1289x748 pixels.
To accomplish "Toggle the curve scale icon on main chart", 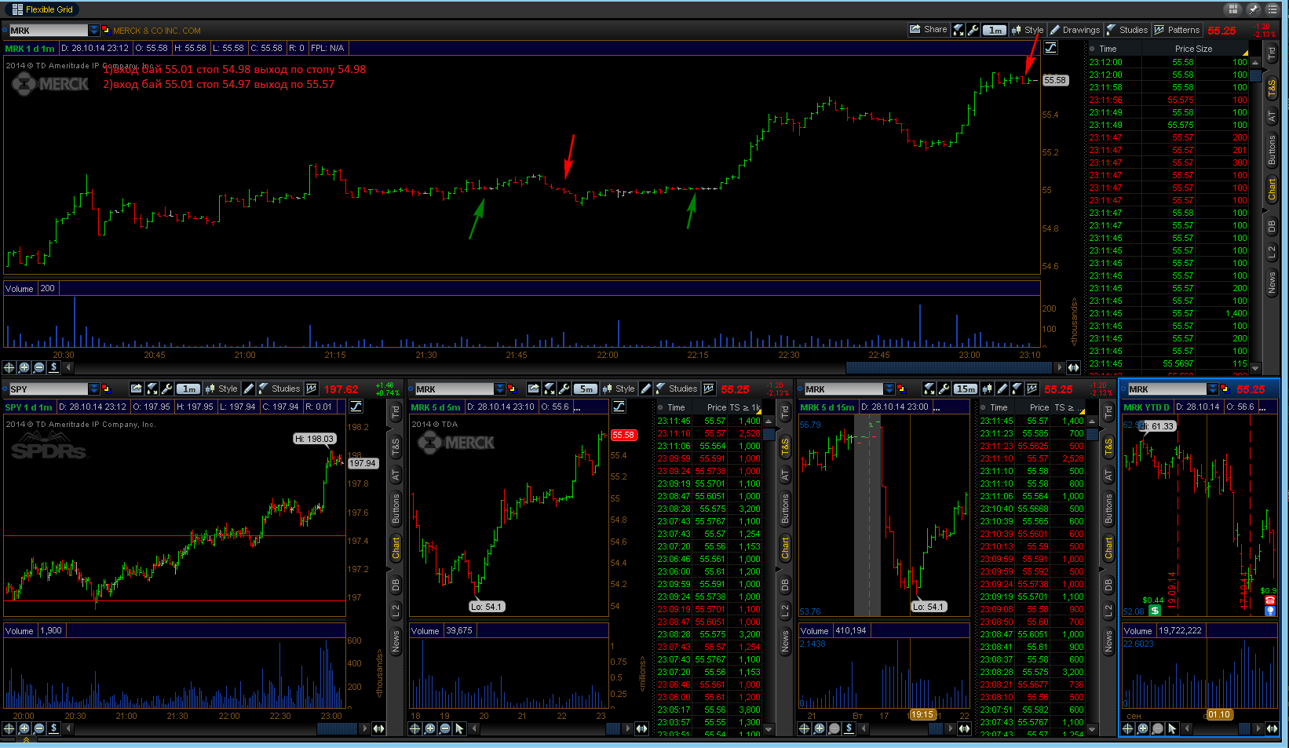I will click(1050, 48).
